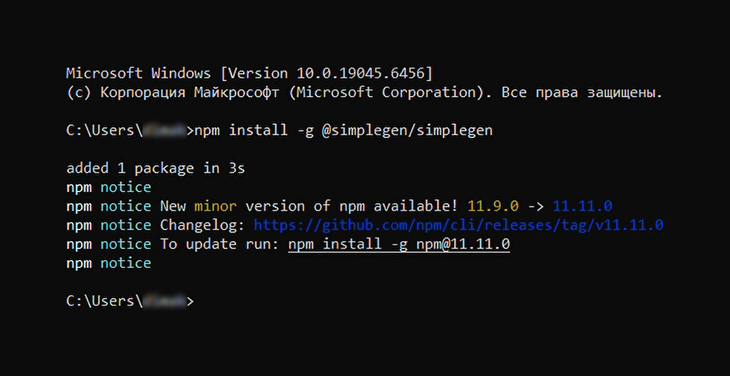Click the yellow word "minor"
This screenshot has height=376, width=730.
tap(215, 206)
